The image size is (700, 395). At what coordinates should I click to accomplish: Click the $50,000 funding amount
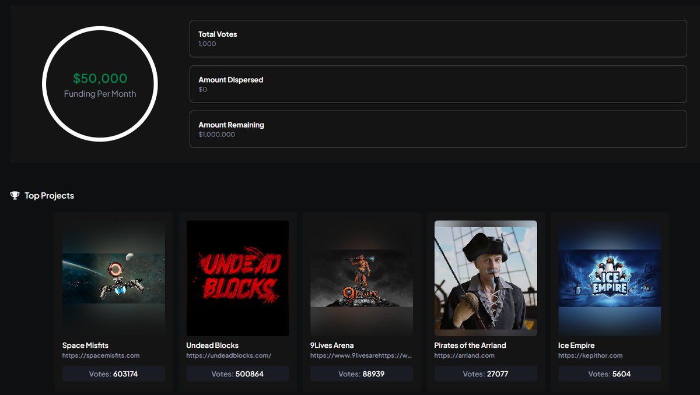(100, 79)
